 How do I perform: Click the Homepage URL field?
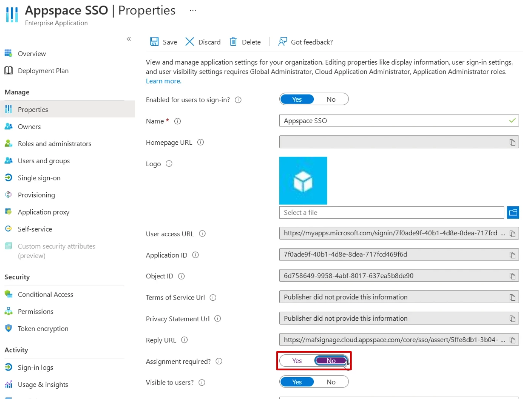[x=399, y=142]
